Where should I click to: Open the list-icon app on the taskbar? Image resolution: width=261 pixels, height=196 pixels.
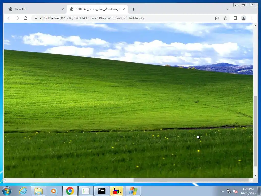(86, 191)
